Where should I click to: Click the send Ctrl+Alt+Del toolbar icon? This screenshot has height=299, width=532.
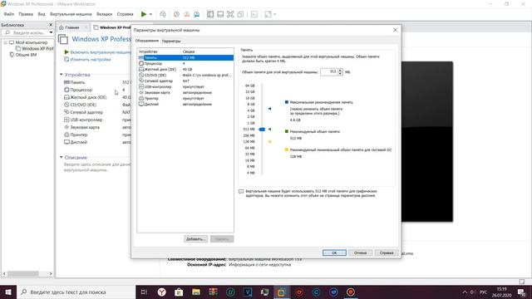(163, 14)
